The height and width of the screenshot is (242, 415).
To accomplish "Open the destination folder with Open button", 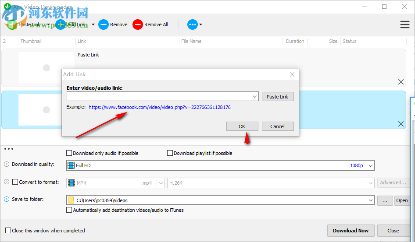I will pos(402,200).
